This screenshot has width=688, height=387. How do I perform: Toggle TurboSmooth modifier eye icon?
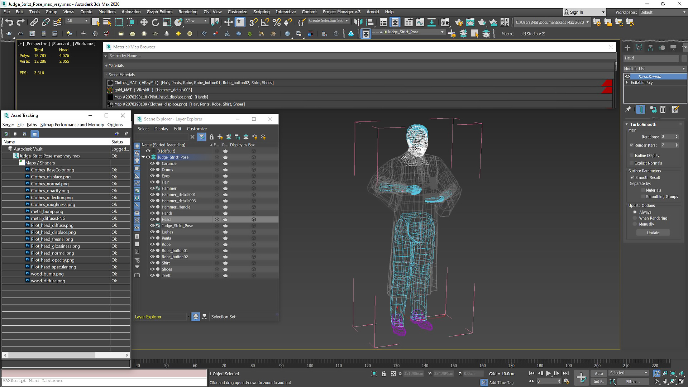(x=627, y=76)
